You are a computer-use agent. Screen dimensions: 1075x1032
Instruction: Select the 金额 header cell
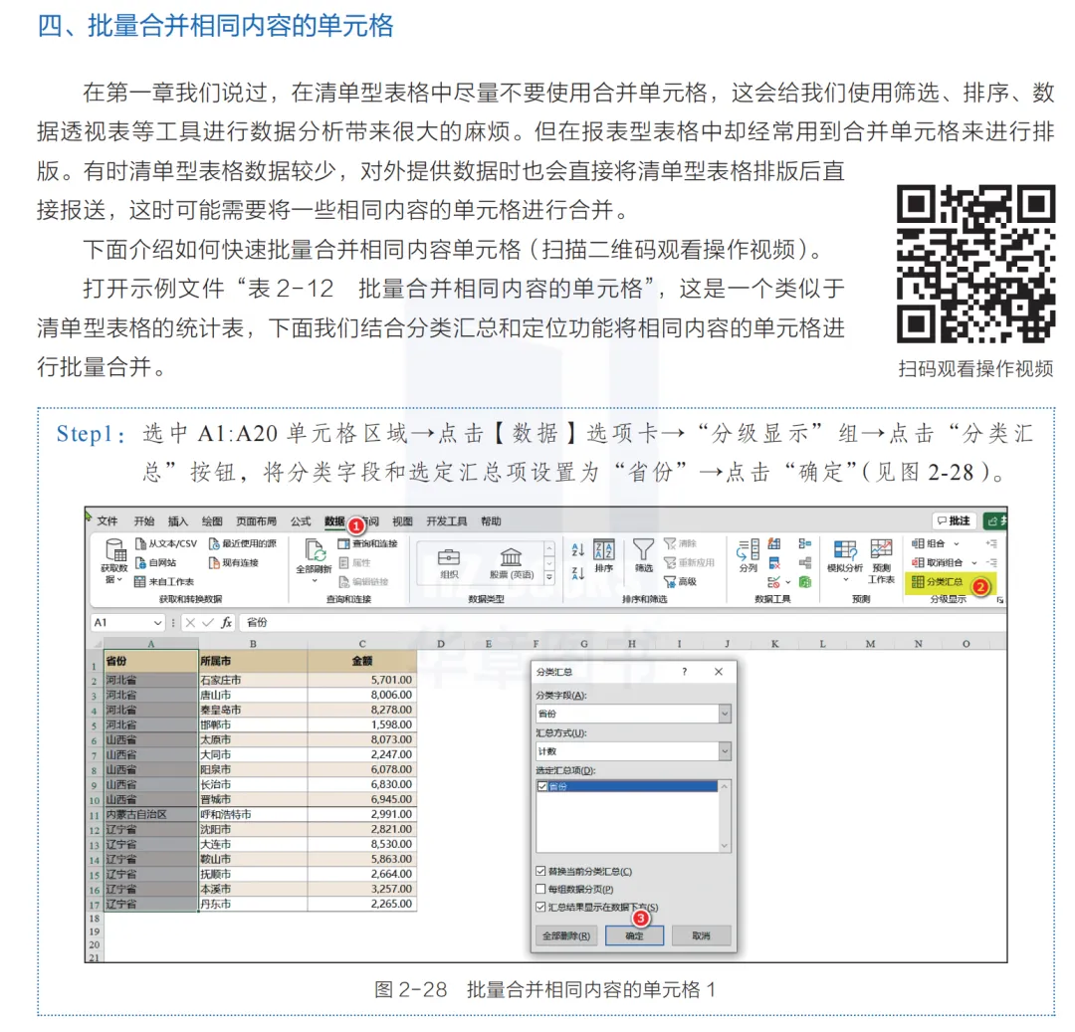[x=362, y=661]
